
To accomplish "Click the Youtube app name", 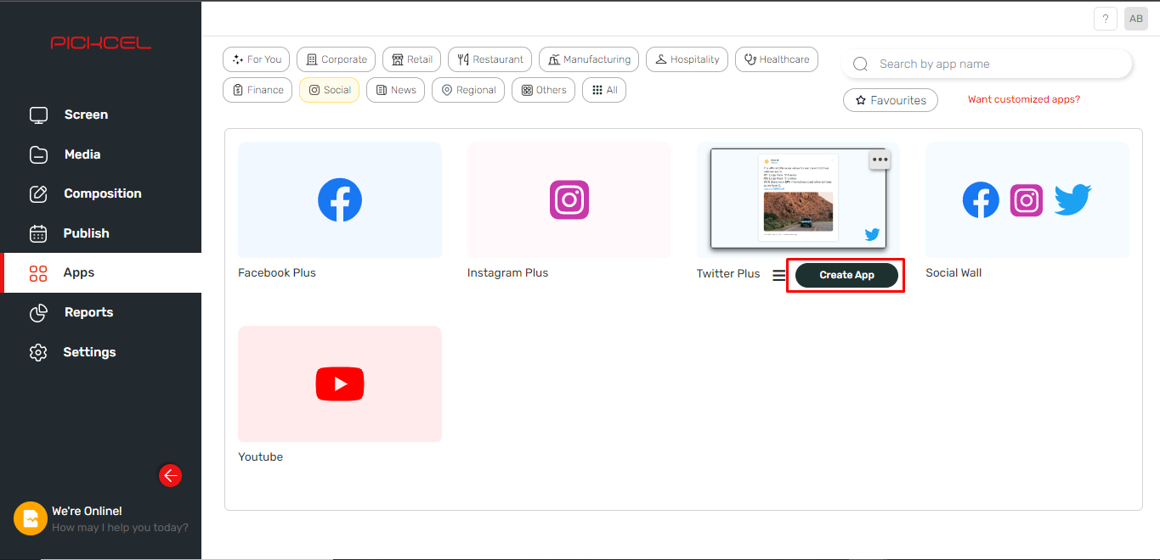I will tap(261, 457).
